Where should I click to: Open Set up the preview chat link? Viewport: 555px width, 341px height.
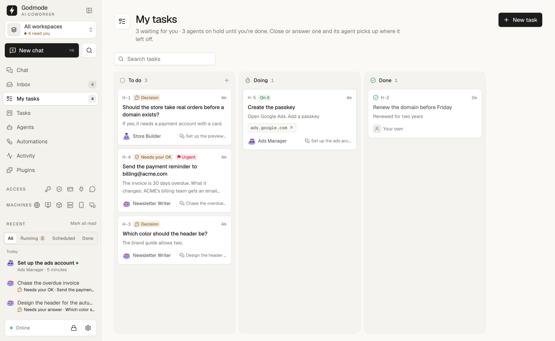tap(203, 136)
